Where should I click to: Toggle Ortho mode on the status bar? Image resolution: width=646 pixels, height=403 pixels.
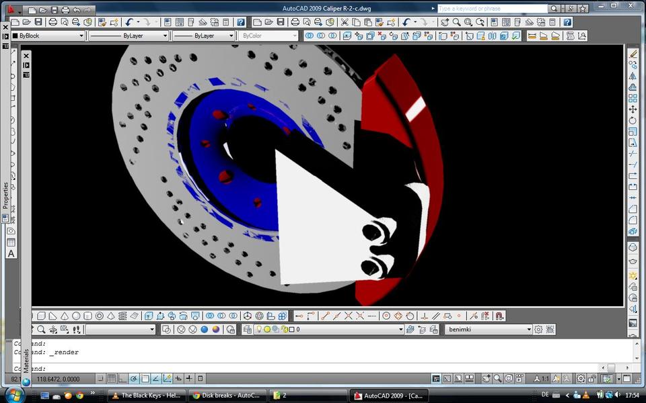[121, 378]
